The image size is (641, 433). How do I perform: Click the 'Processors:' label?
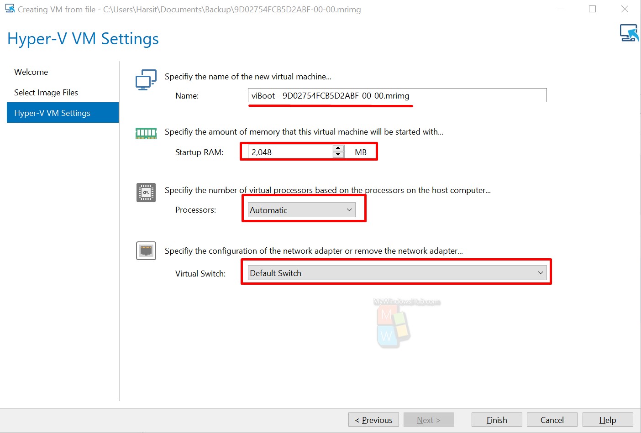pos(196,210)
